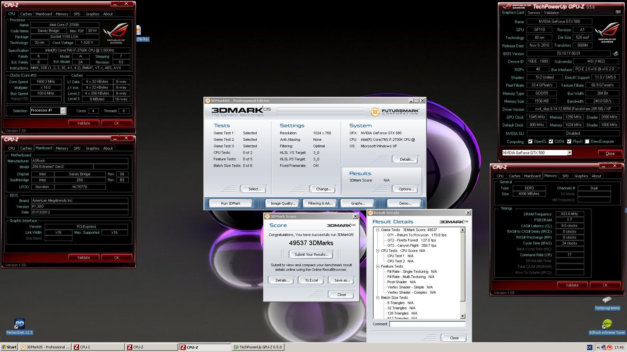Image resolution: width=627 pixels, height=352 pixels.
Task: Open Sensors tab in GPU-Z
Action: pos(534,13)
